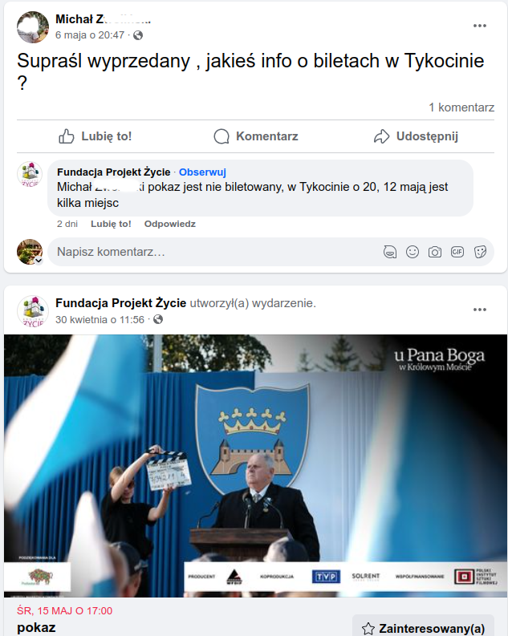
Task: Open the "u Pana Boga" event cover image
Action: [256, 466]
